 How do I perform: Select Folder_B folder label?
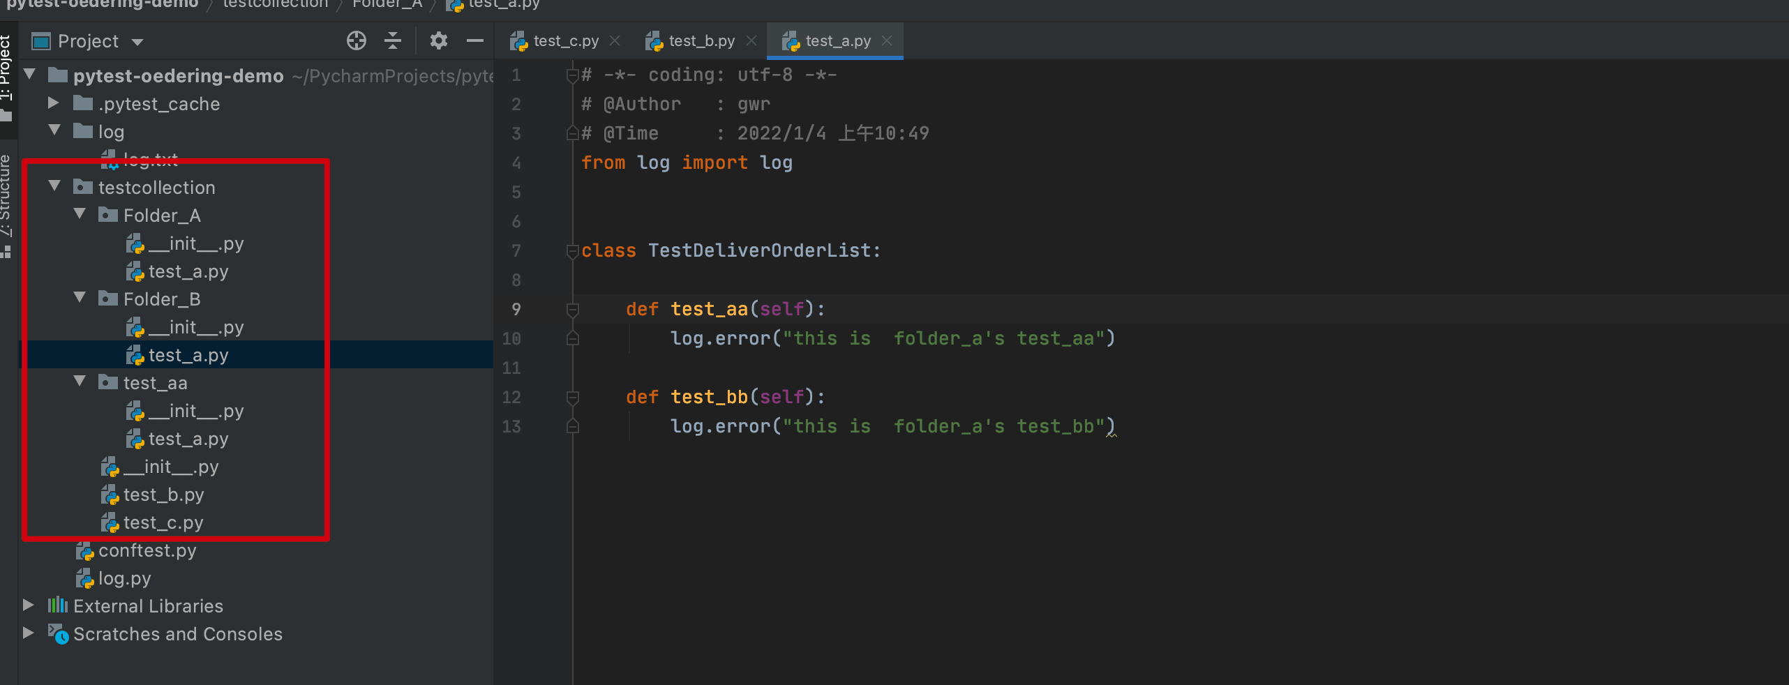click(162, 299)
